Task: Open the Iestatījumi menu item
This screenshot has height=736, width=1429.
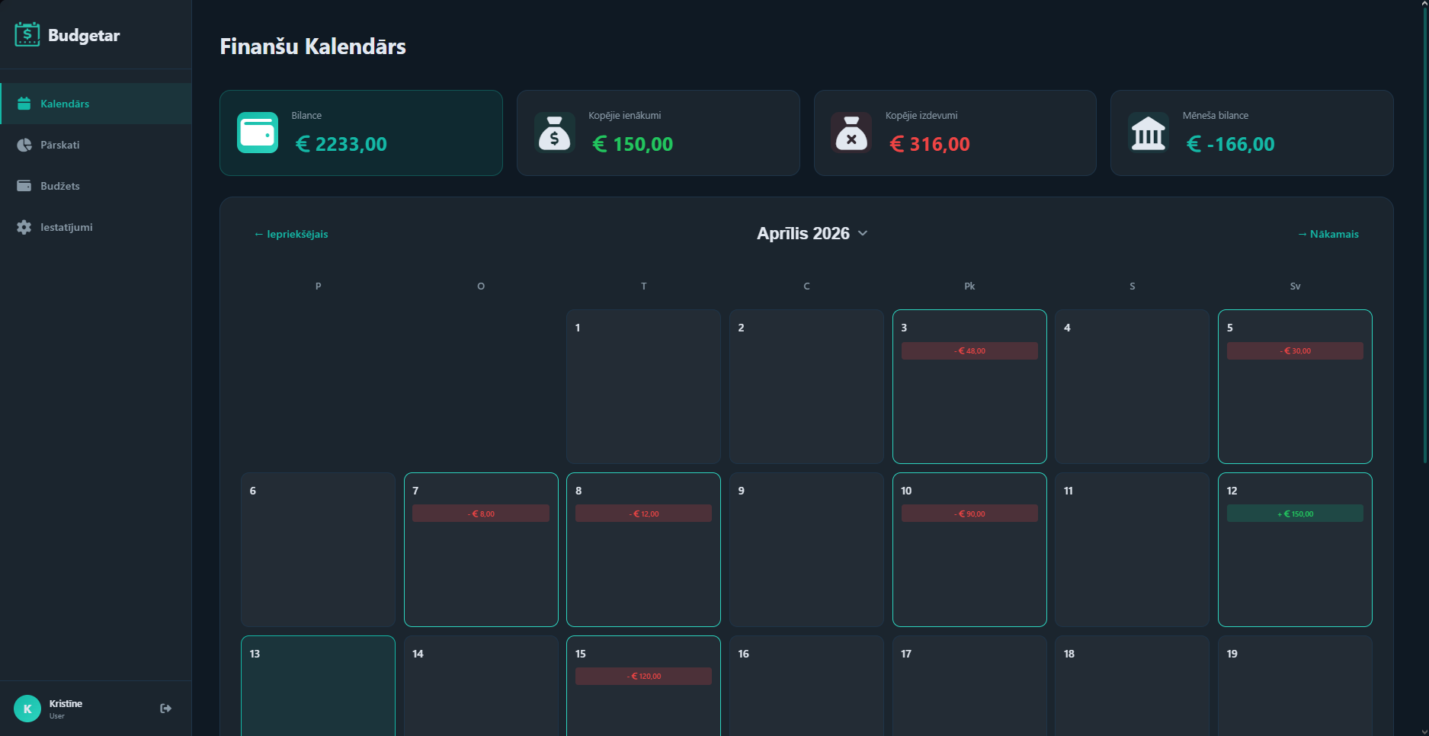Action: [x=96, y=227]
